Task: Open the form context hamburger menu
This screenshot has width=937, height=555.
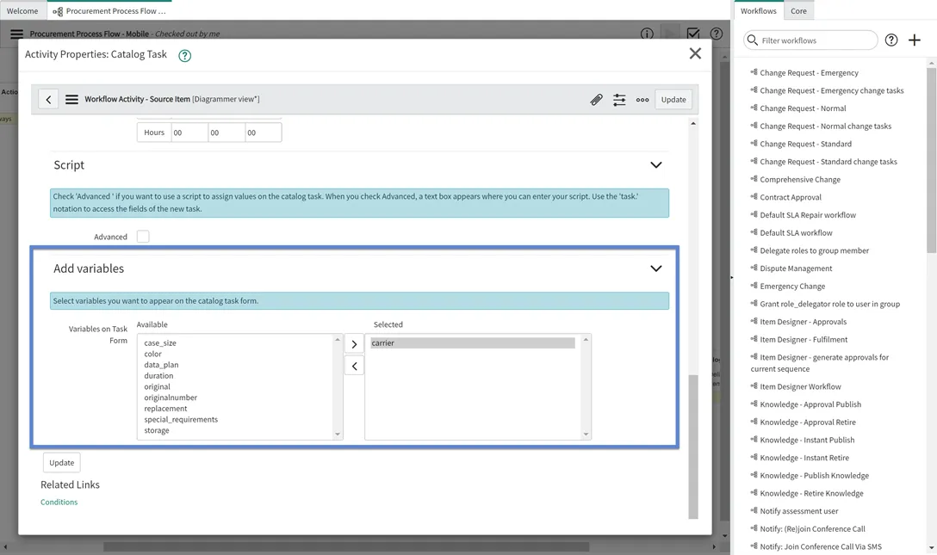Action: pyautogui.click(x=71, y=100)
